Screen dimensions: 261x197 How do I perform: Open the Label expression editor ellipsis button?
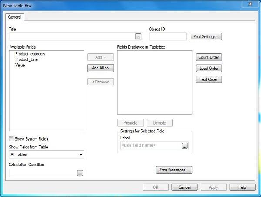pos(185,146)
